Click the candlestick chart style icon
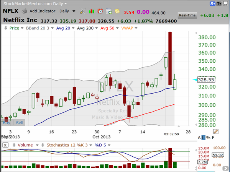The image size is (230, 172). tap(91, 11)
